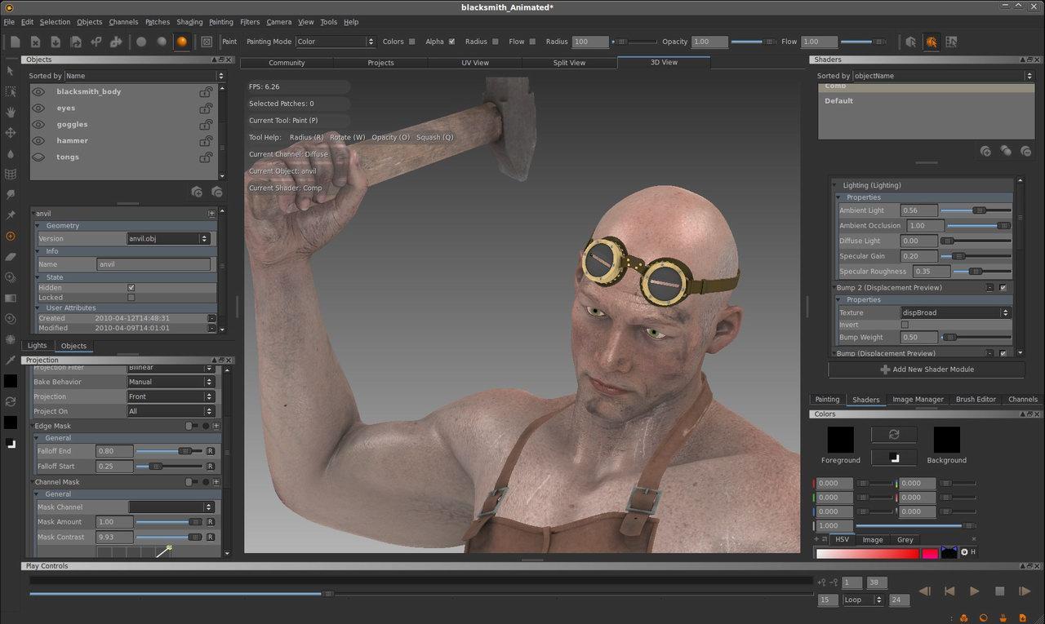
Task: Select the arrow selection tool in left toolbar
Action: tap(11, 71)
